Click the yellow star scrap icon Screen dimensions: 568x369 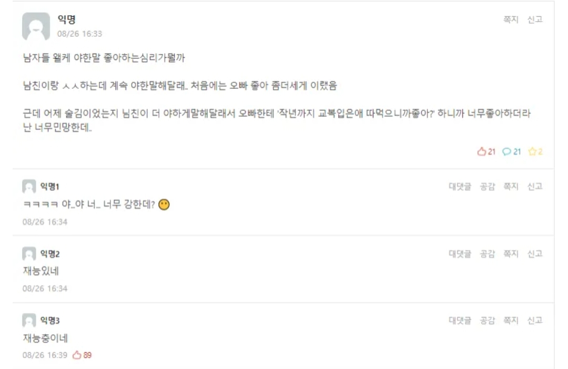(532, 152)
